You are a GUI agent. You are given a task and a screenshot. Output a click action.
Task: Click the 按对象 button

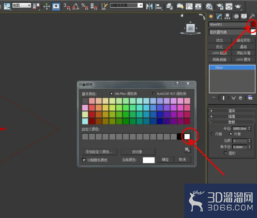pyautogui.click(x=137, y=152)
